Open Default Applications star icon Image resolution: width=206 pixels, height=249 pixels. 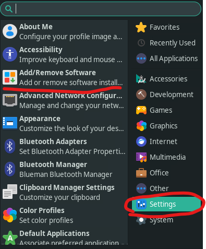(x=10, y=238)
